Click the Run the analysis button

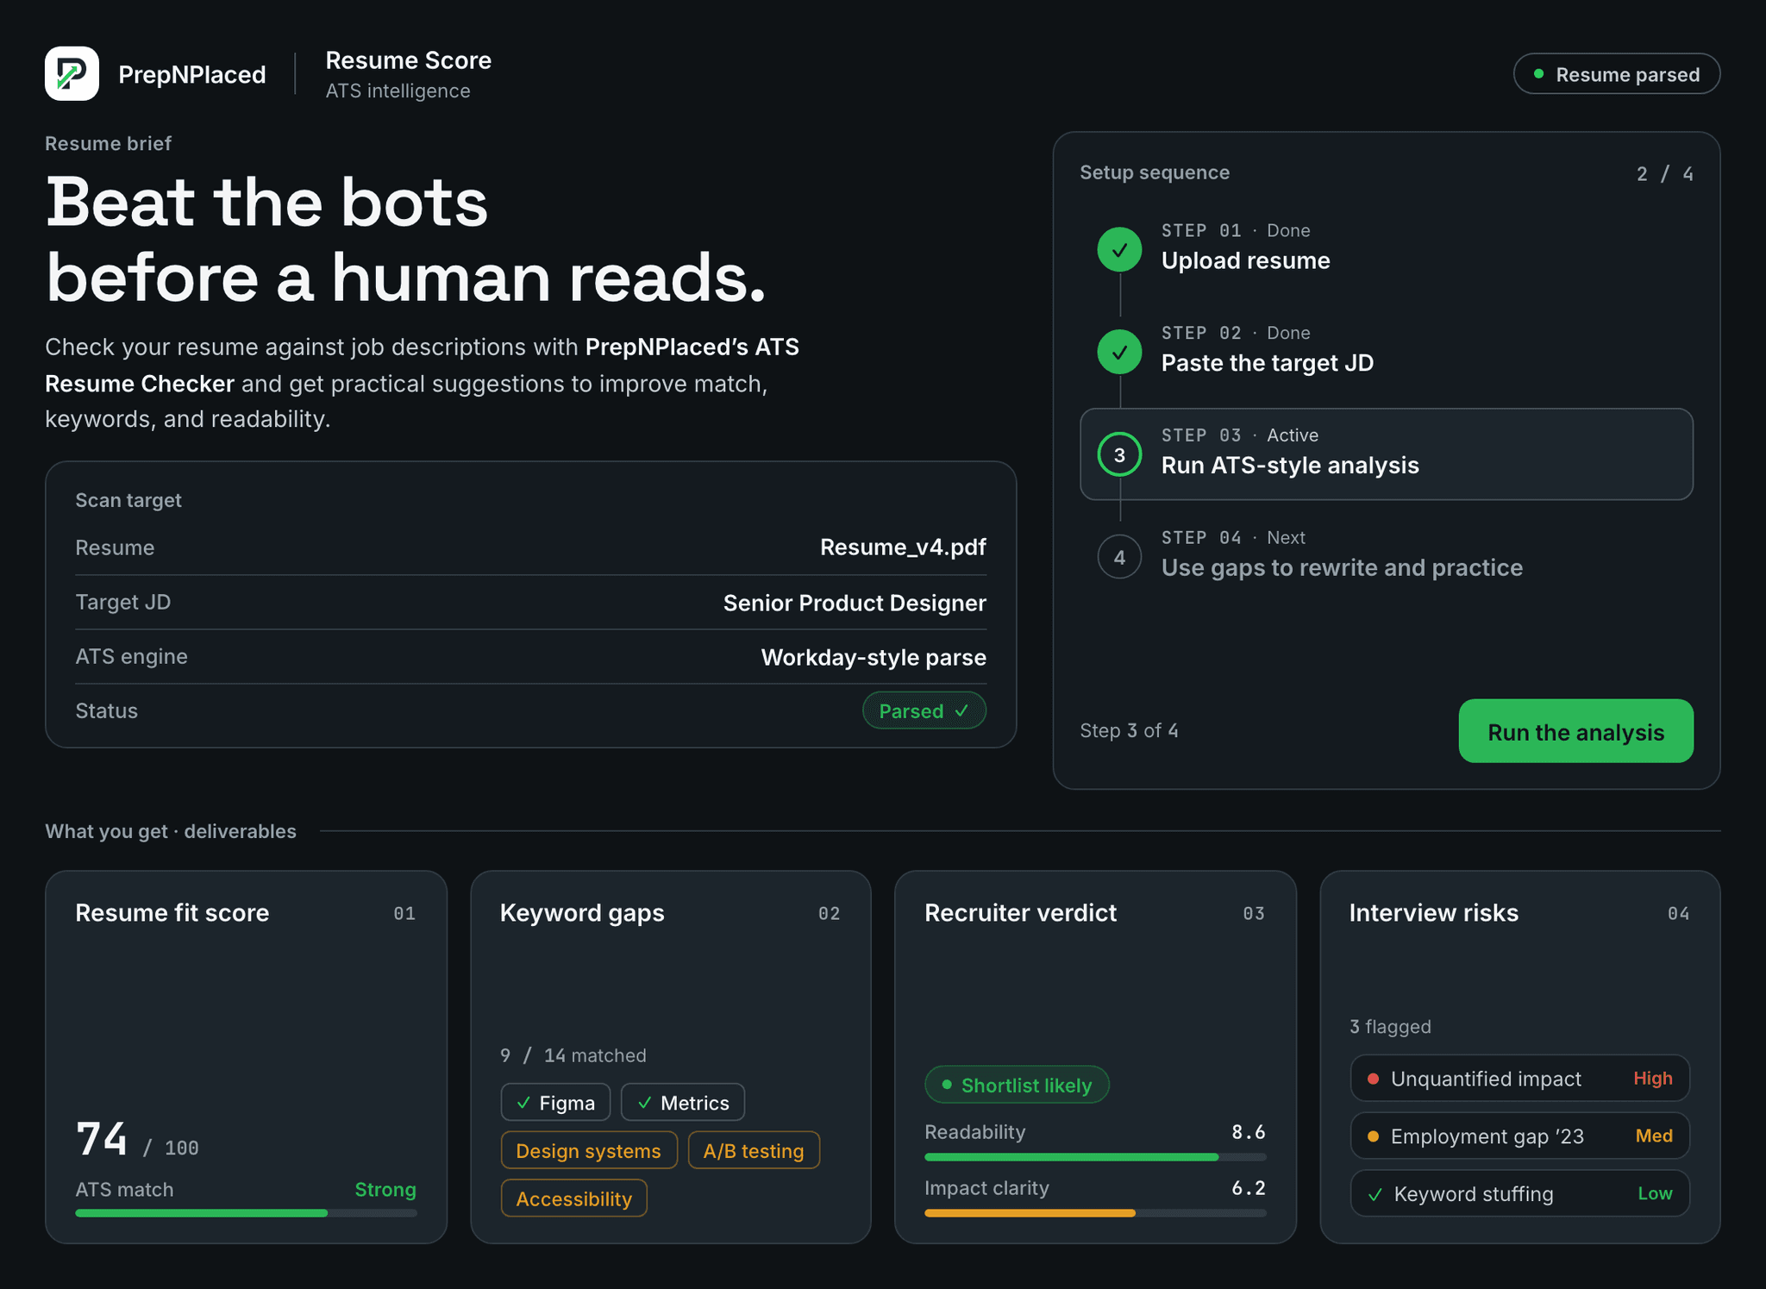(1575, 731)
